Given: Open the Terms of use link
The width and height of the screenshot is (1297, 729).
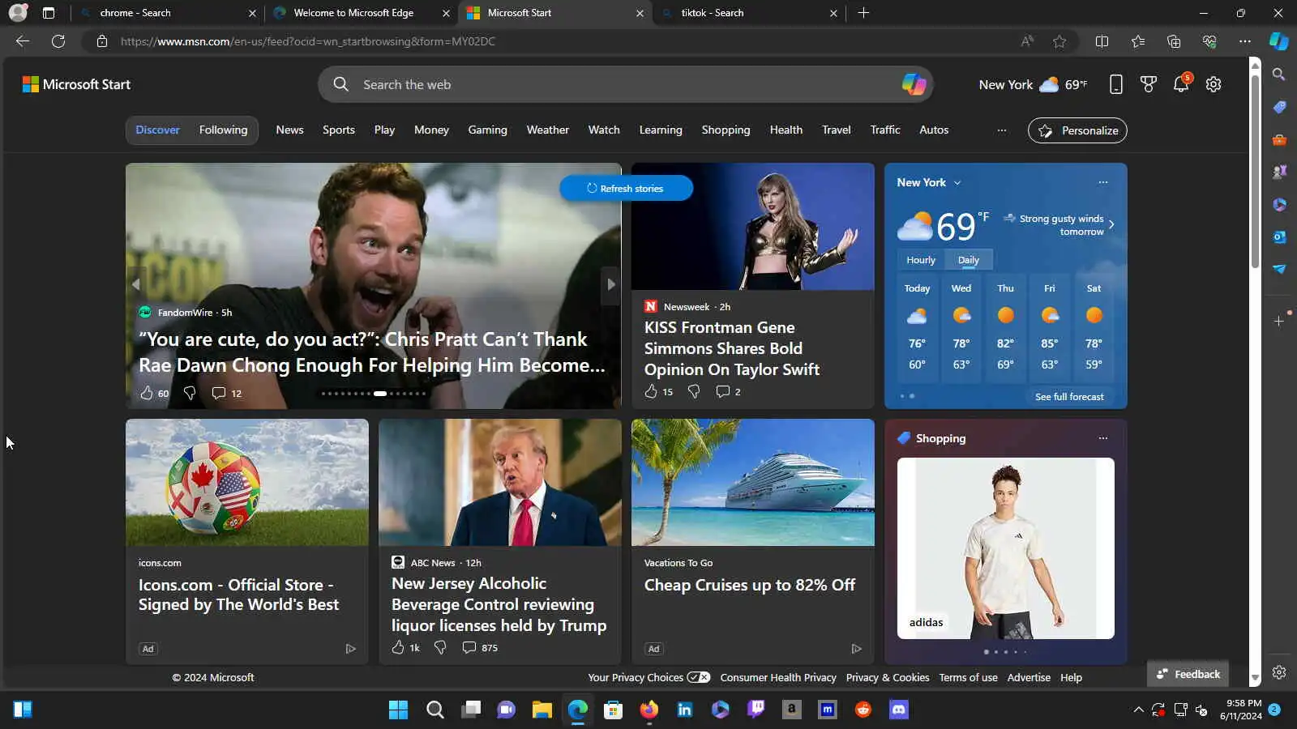Looking at the screenshot, I should 968,678.
